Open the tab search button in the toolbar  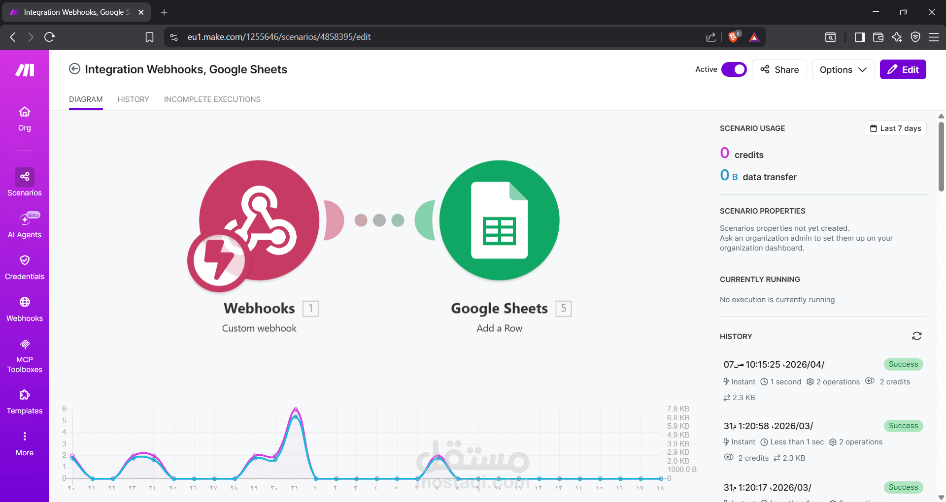click(830, 37)
